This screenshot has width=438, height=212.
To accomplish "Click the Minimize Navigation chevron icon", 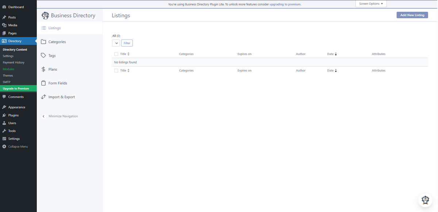I will 43,116.
